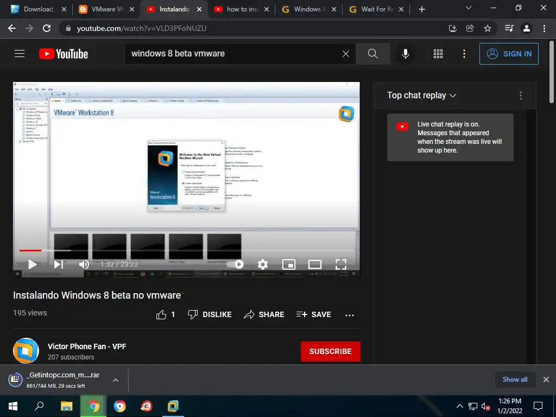Open the volume tray icon

tap(485, 406)
